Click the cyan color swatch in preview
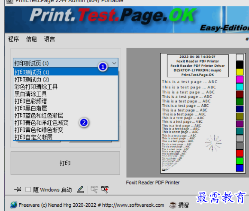This screenshot has height=211, width=249. pos(240,87)
